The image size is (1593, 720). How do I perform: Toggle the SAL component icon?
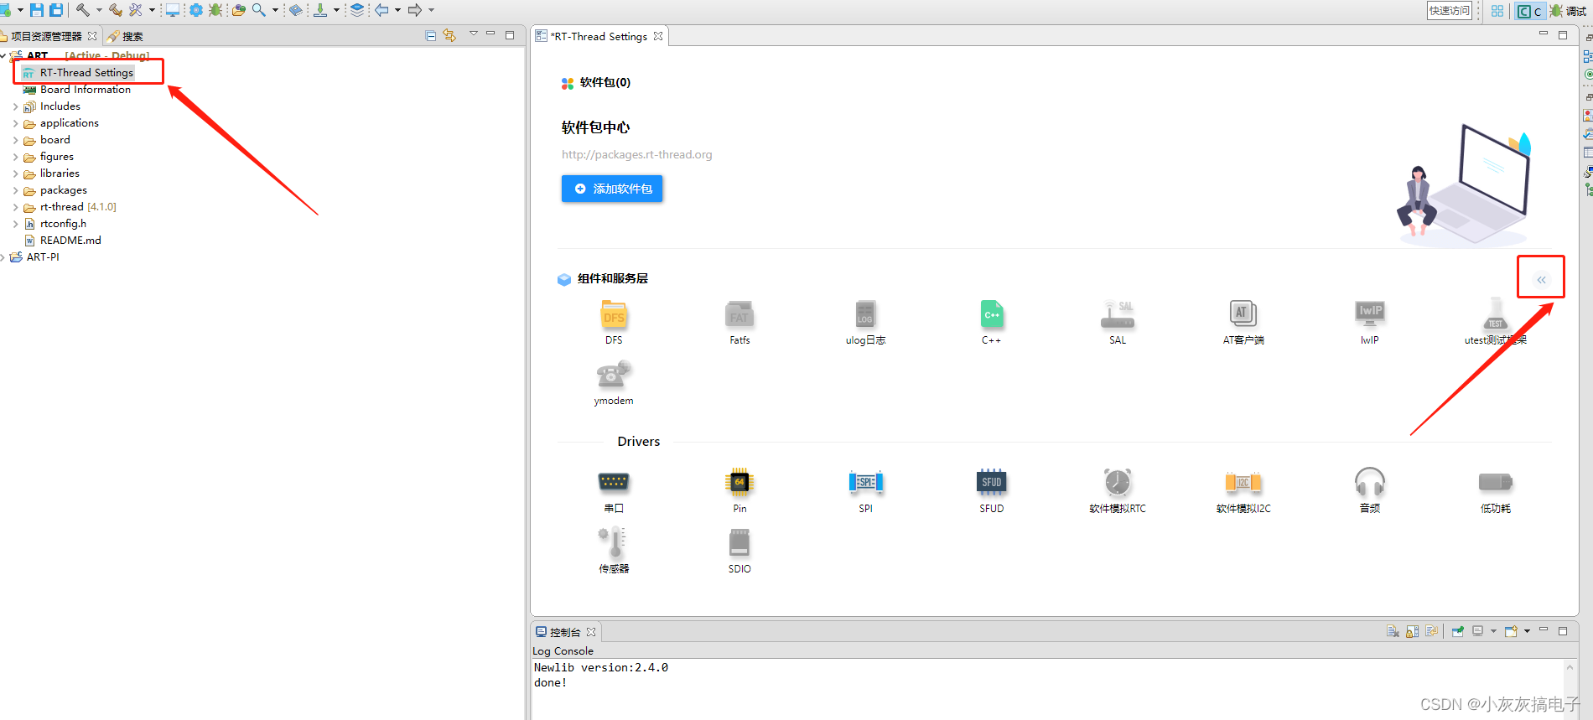(x=1118, y=316)
